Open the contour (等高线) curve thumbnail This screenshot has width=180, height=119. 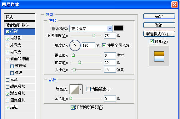point(74,89)
